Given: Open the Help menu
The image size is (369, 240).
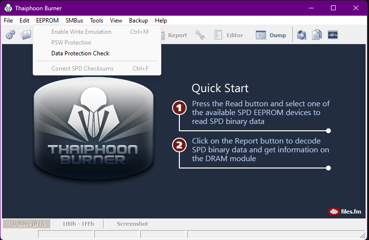Looking at the screenshot, I should coord(161,21).
